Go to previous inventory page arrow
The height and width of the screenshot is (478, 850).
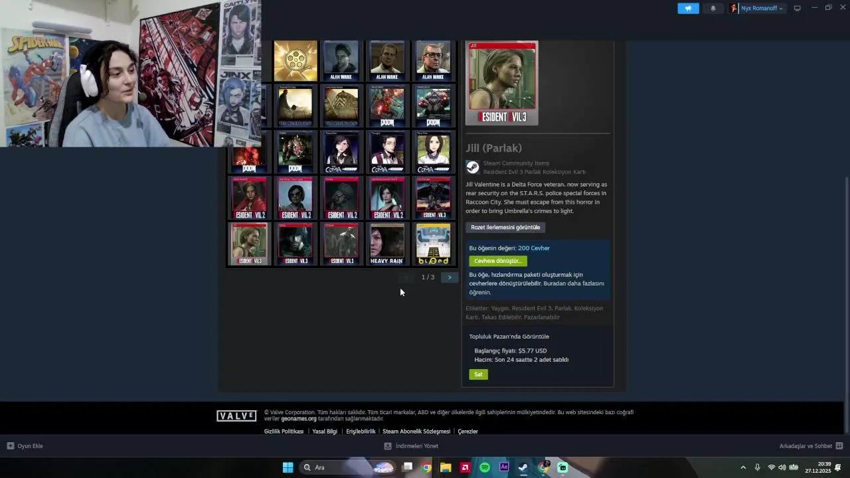(406, 278)
